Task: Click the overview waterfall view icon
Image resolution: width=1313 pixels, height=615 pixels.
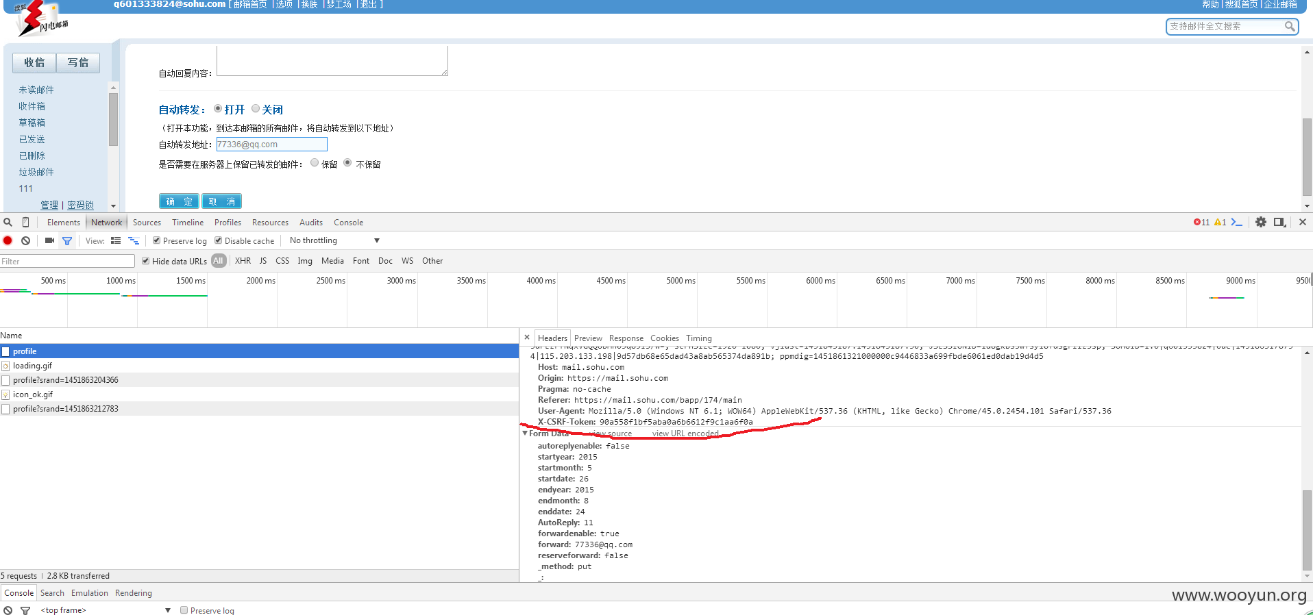Action: [x=134, y=240]
